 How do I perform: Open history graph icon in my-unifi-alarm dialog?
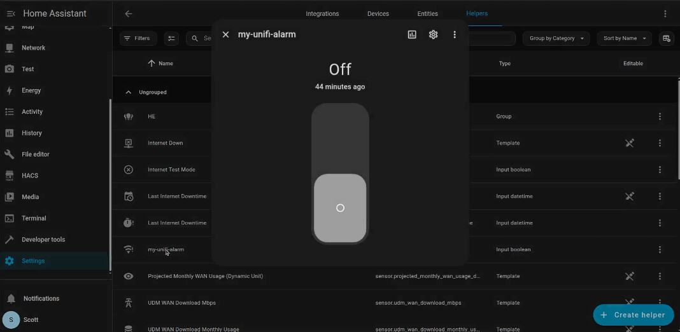412,35
